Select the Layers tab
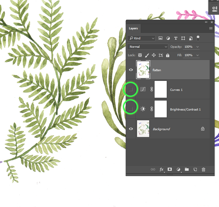 tap(133, 28)
